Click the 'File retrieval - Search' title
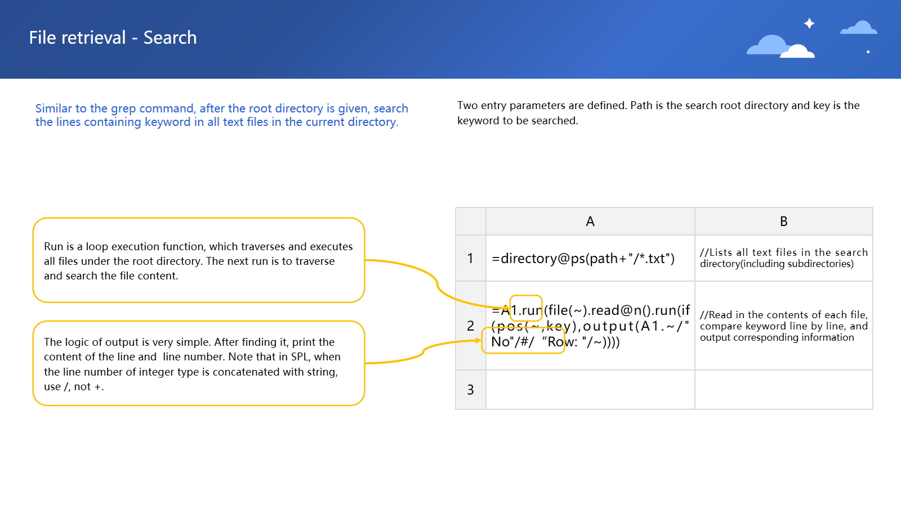Image resolution: width=901 pixels, height=506 pixels. (113, 38)
